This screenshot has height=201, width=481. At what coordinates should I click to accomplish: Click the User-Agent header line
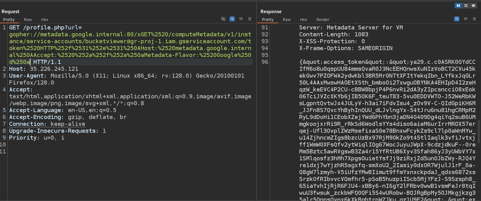127,79
